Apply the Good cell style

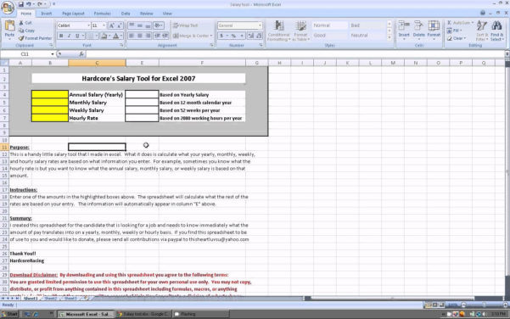point(329,35)
